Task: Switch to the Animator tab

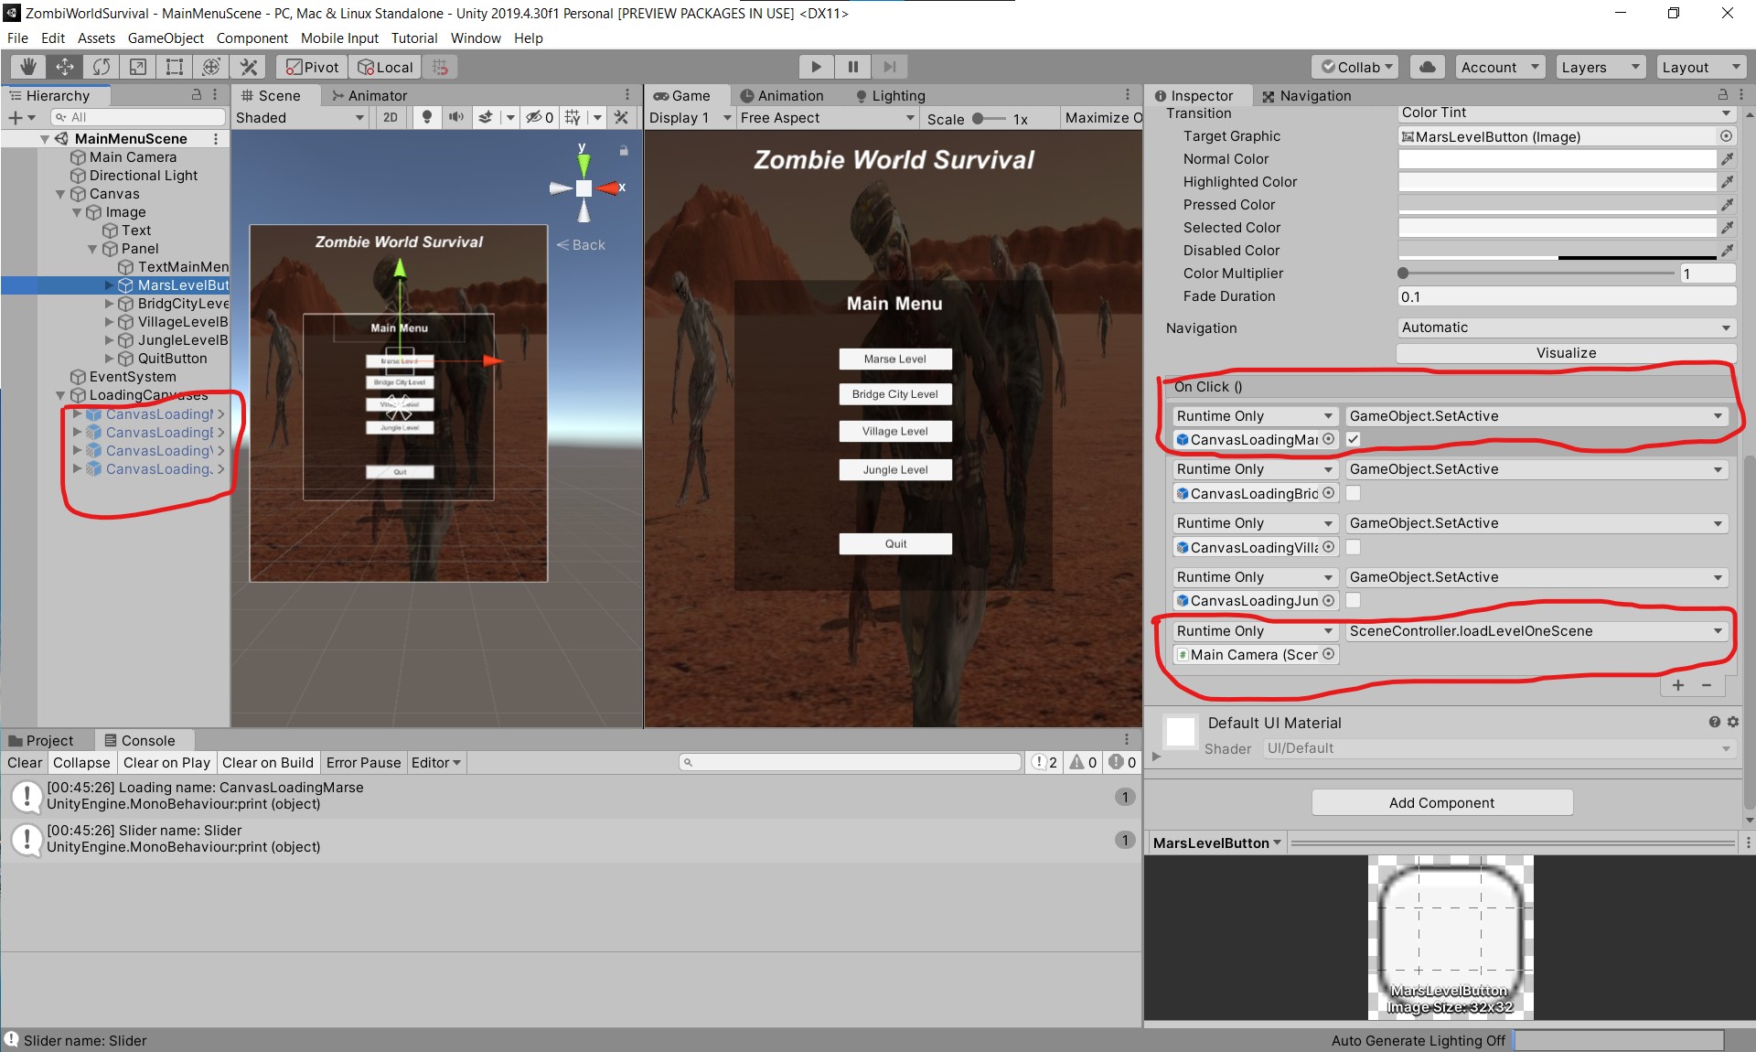Action: point(369,95)
